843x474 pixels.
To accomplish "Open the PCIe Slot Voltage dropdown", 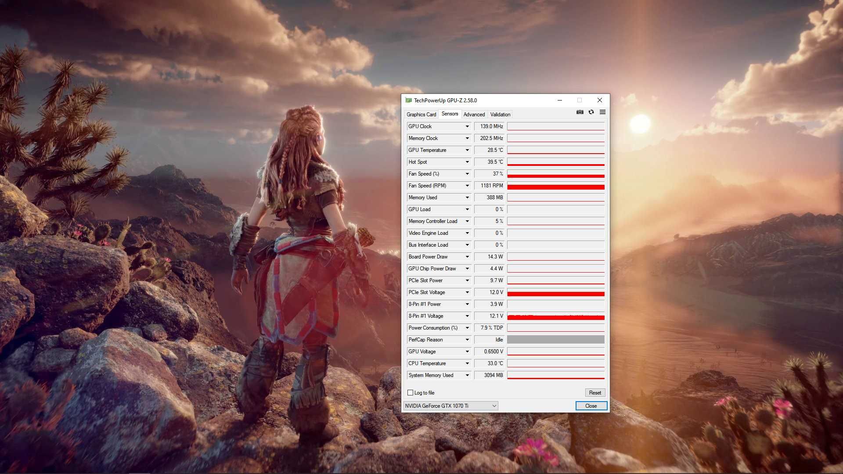I will tap(467, 292).
